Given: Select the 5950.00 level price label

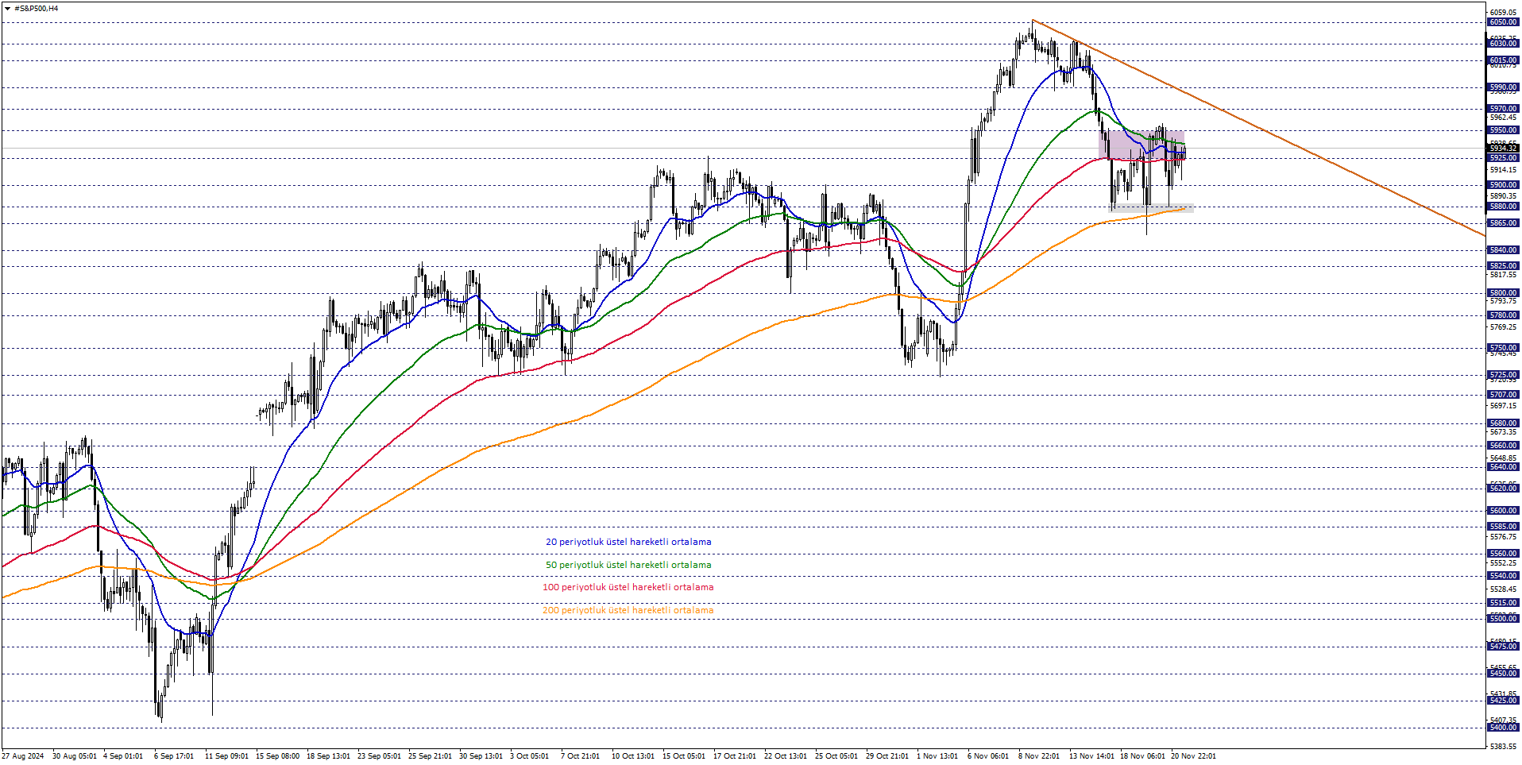Looking at the screenshot, I should pos(1503,130).
